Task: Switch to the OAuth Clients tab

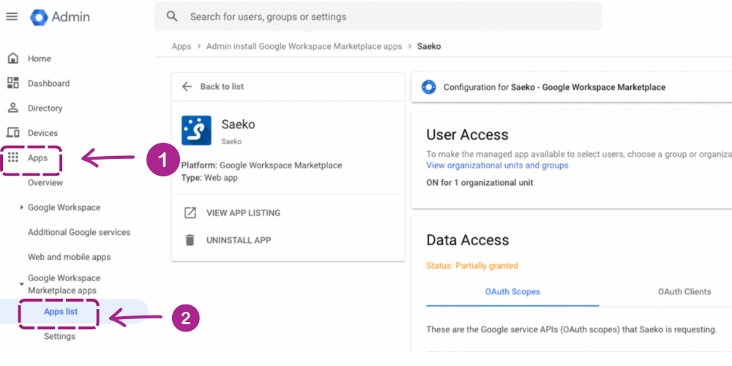Action: click(684, 292)
